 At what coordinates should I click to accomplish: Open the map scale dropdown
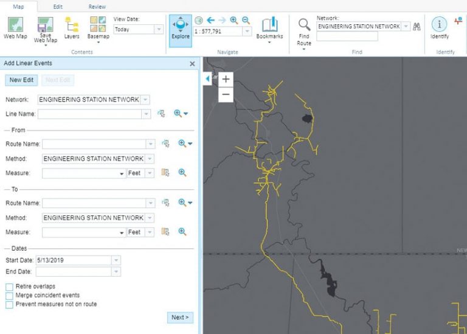coord(247,31)
